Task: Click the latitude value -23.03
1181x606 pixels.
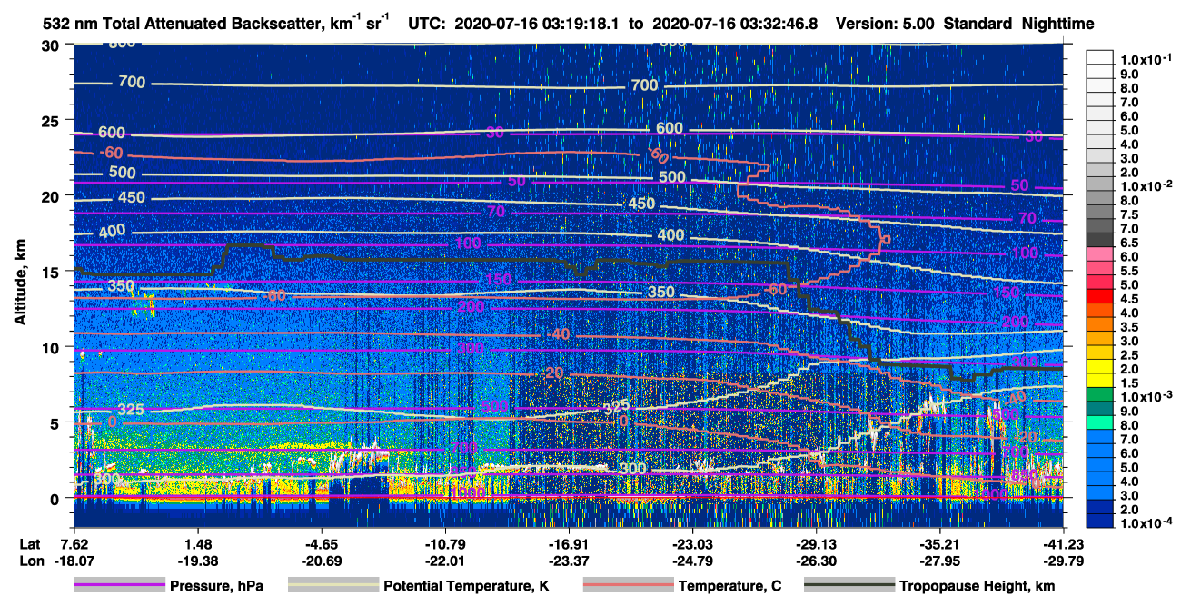Action: coord(691,544)
